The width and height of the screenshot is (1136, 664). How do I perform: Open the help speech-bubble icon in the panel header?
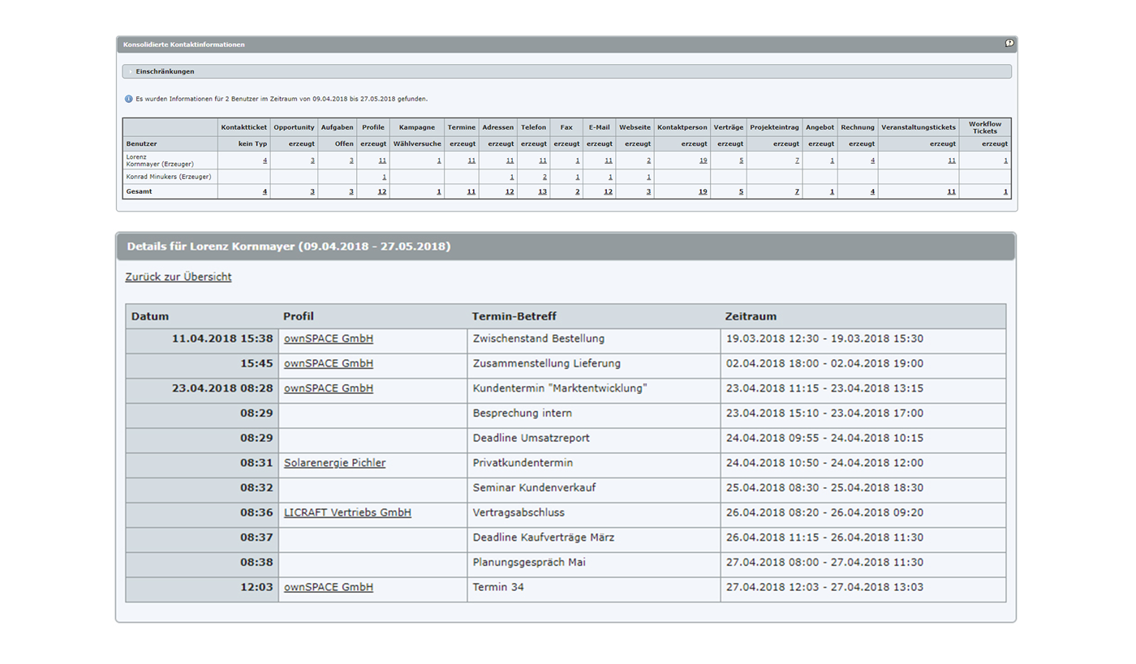[x=1009, y=44]
